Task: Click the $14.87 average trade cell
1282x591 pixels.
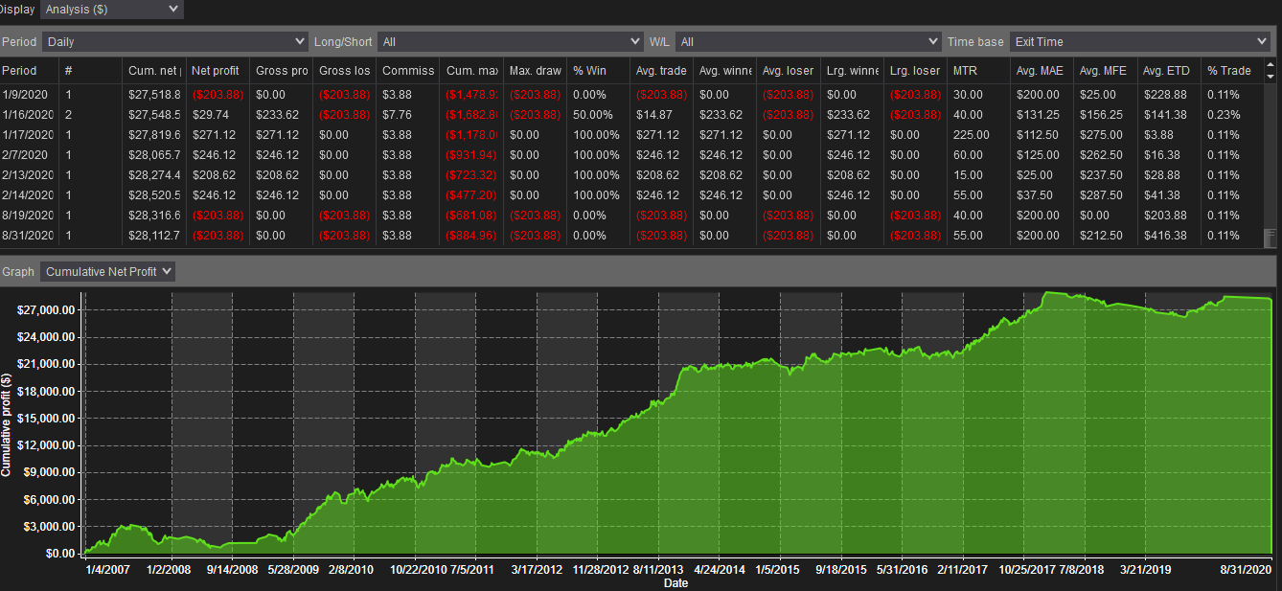Action: (x=661, y=115)
